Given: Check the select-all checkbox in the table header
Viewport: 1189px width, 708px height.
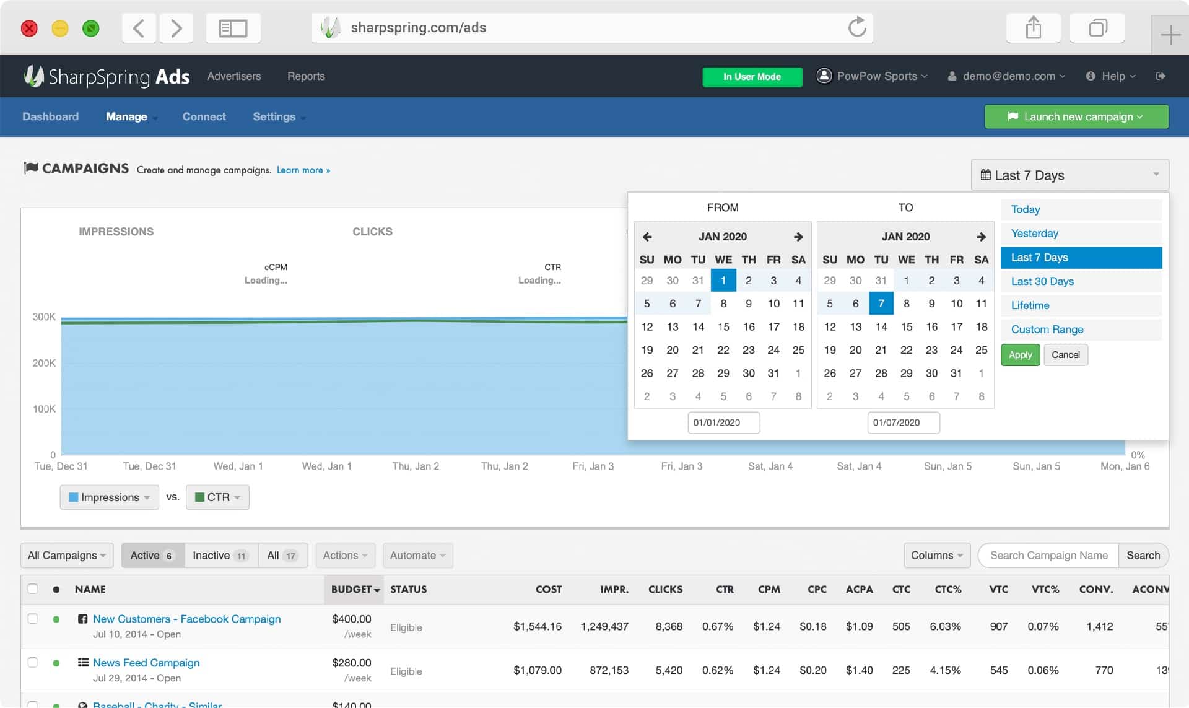Looking at the screenshot, I should 33,589.
